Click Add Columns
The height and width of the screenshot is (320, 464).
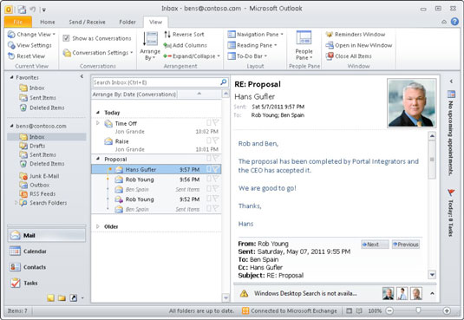pos(186,45)
